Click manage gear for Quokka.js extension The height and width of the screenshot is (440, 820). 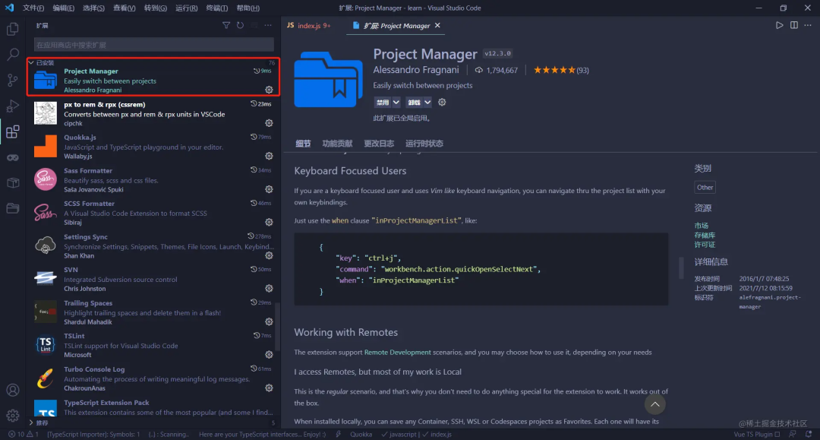(269, 156)
